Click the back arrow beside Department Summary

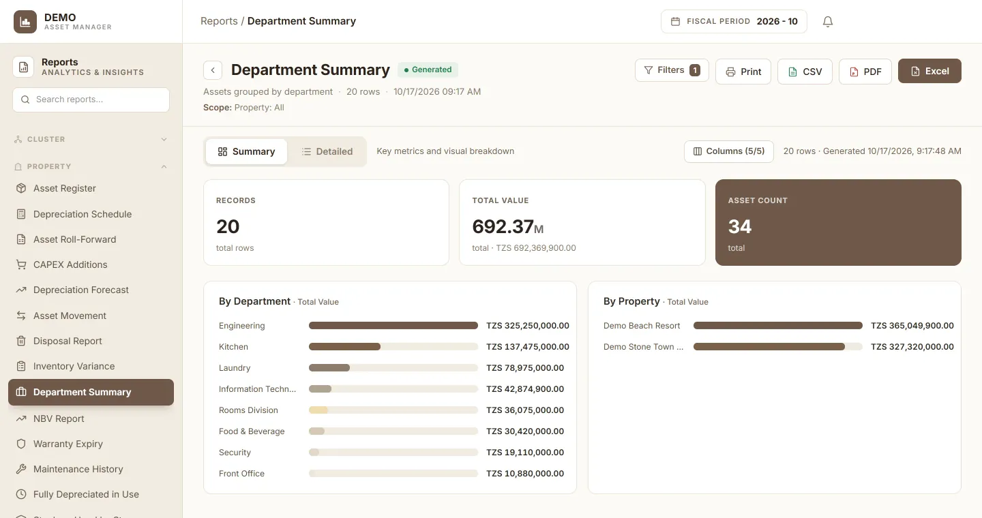click(213, 70)
